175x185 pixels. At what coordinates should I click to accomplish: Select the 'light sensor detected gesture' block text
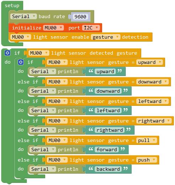pos(94,53)
